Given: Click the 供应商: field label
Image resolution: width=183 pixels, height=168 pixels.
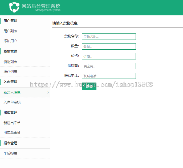Looking at the screenshot, I should point(73,66).
